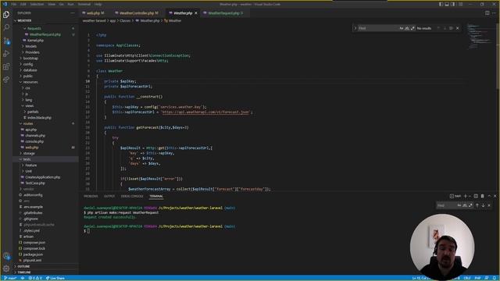Expand the bootstrap folder
This screenshot has height=281, width=500.
point(46,59)
